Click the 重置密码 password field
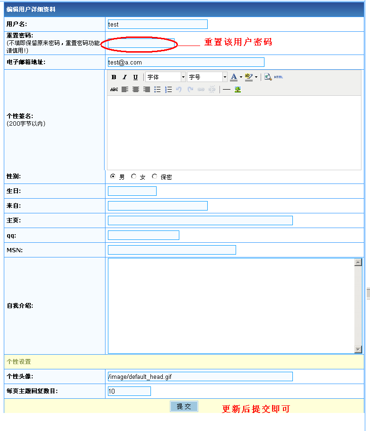 coord(141,43)
